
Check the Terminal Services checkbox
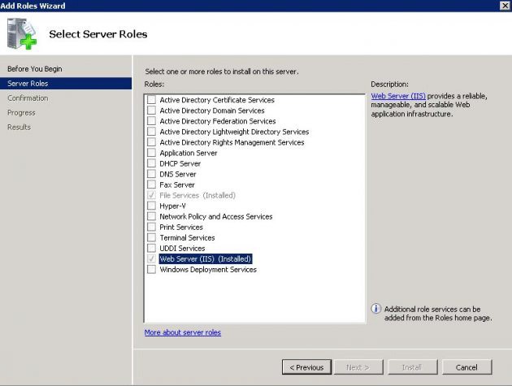(151, 237)
